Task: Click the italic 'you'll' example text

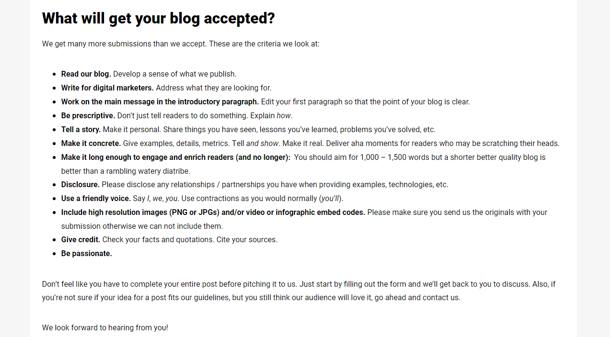Action: pos(330,199)
